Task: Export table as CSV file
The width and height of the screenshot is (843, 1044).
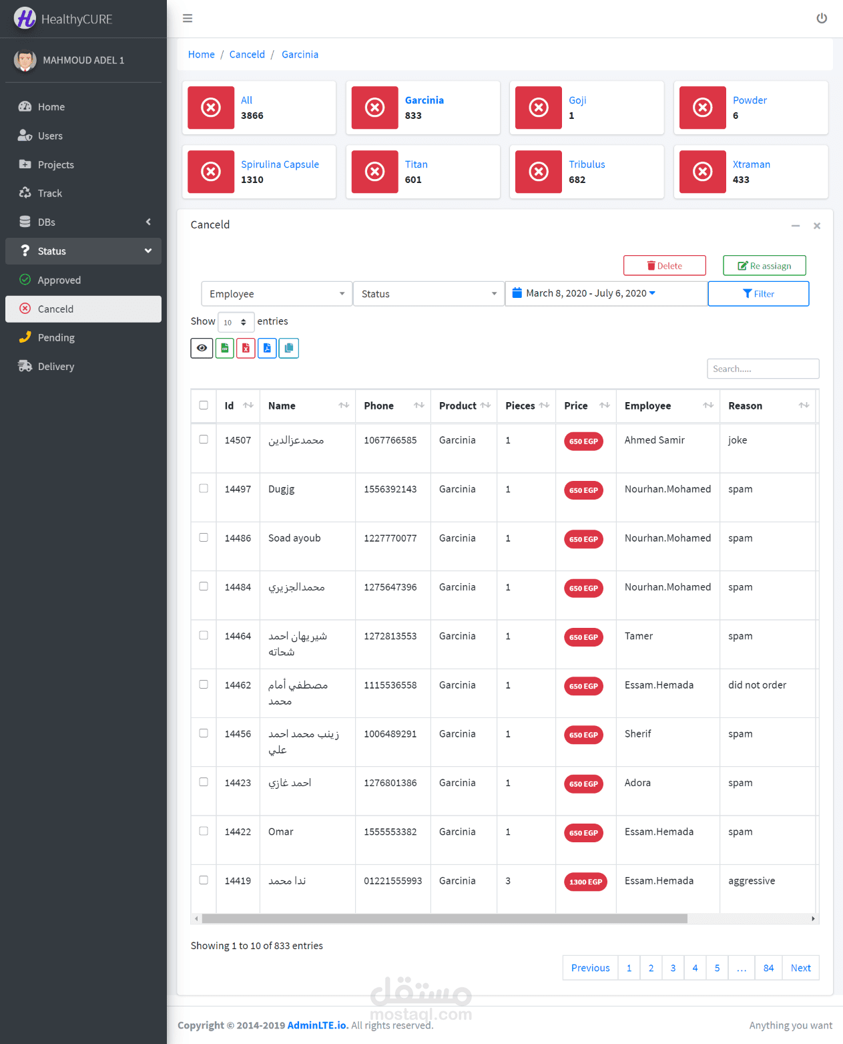Action: click(225, 348)
